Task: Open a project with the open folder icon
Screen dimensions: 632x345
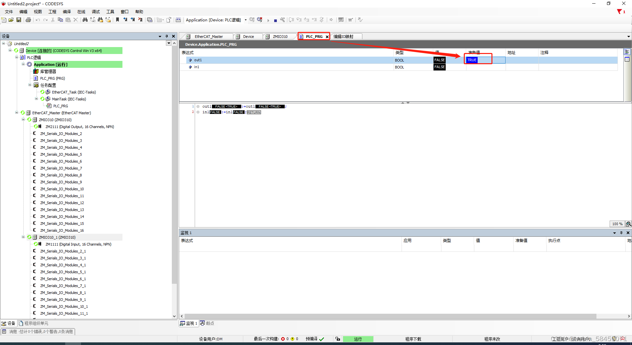Action: pyautogui.click(x=11, y=20)
